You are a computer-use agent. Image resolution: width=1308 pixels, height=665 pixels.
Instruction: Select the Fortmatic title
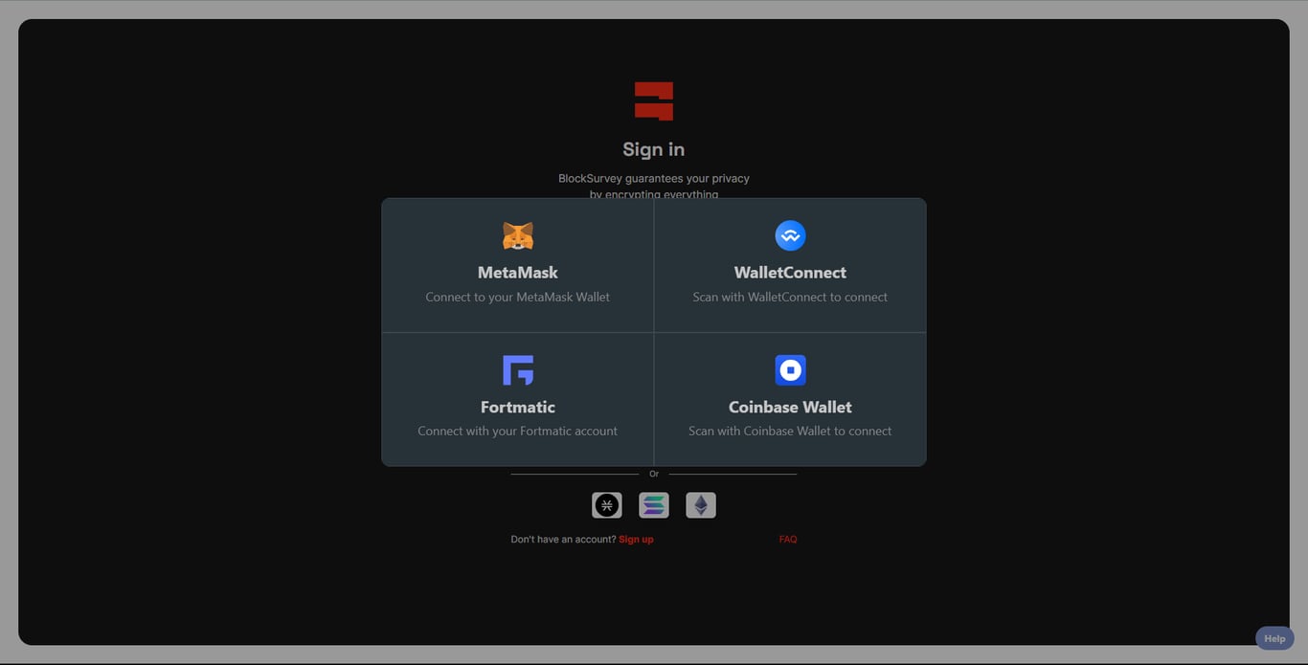click(518, 407)
